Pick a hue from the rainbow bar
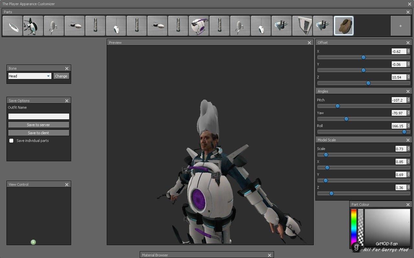 [x=354, y=228]
